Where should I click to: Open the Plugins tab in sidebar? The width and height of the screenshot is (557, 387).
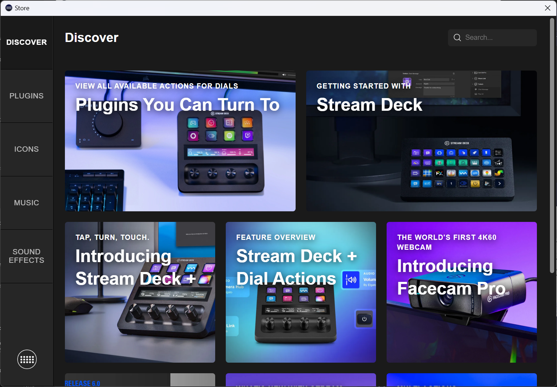(x=26, y=96)
